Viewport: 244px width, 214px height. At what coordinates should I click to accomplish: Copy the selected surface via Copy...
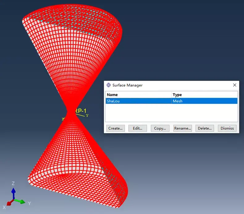(160, 128)
